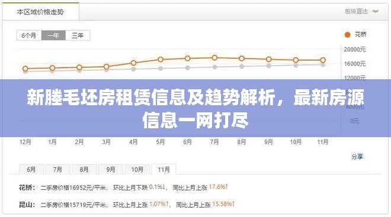The image size is (391, 217).
Task: Switch to the 10月 month tab
Action: 137,170
